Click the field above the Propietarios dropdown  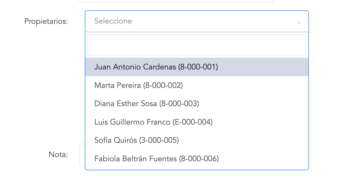[x=176, y=1]
